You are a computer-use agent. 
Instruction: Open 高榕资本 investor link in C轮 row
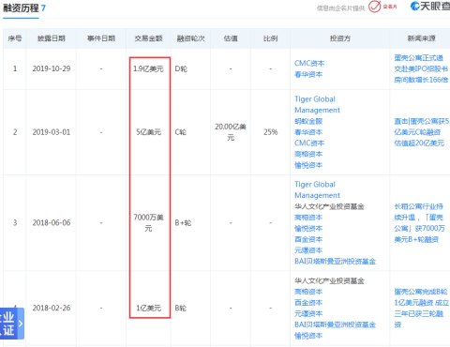coord(308,154)
